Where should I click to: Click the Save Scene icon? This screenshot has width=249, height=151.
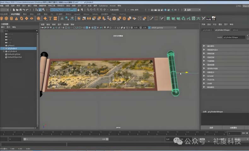click(20, 10)
